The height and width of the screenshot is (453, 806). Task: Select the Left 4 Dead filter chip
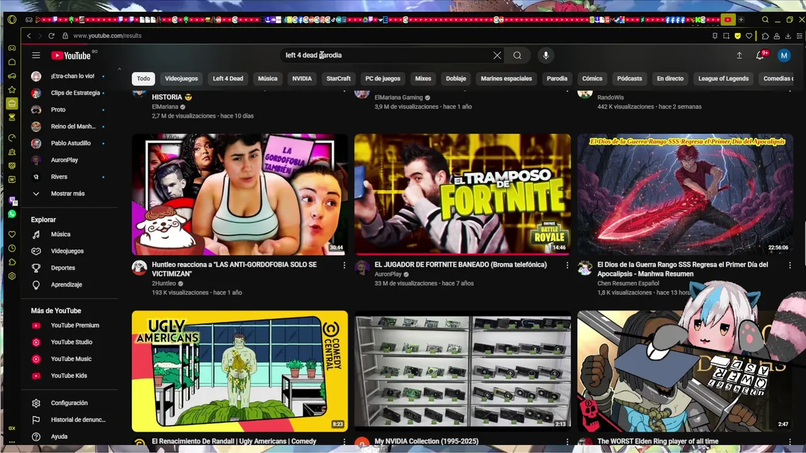[228, 79]
